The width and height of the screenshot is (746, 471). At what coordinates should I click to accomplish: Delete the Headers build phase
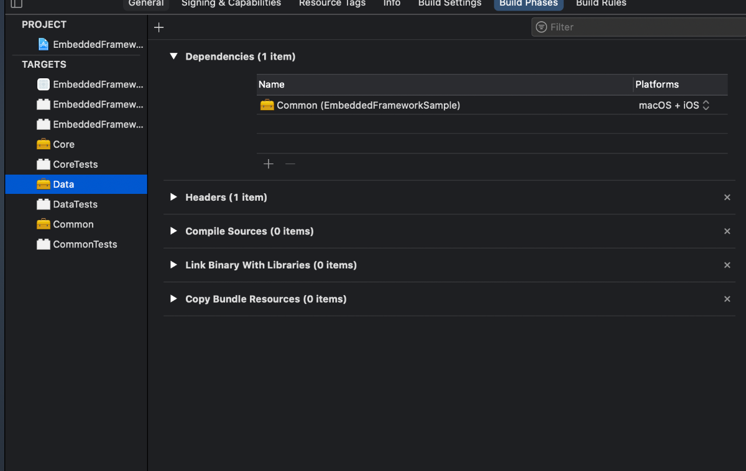(727, 198)
